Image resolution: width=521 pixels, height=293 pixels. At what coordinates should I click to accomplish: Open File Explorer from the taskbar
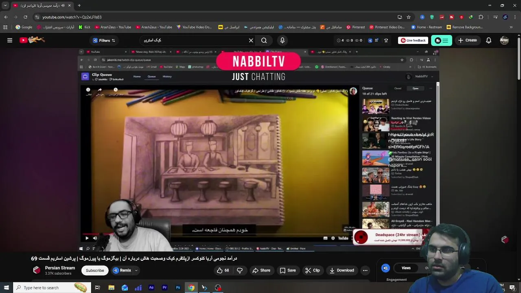111,288
